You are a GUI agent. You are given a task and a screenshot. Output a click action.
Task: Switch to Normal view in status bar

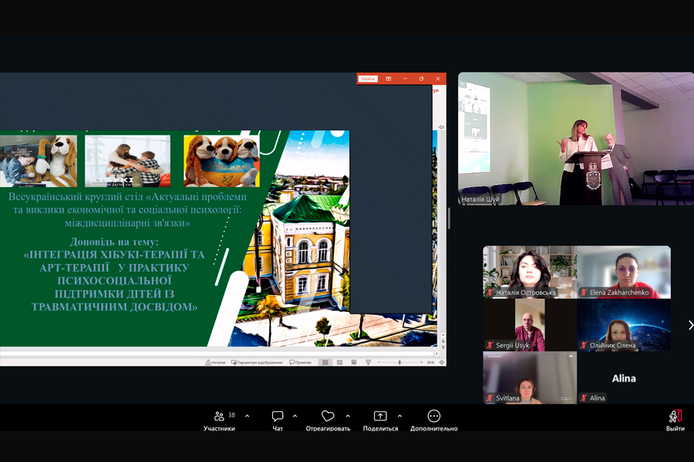click(x=325, y=363)
